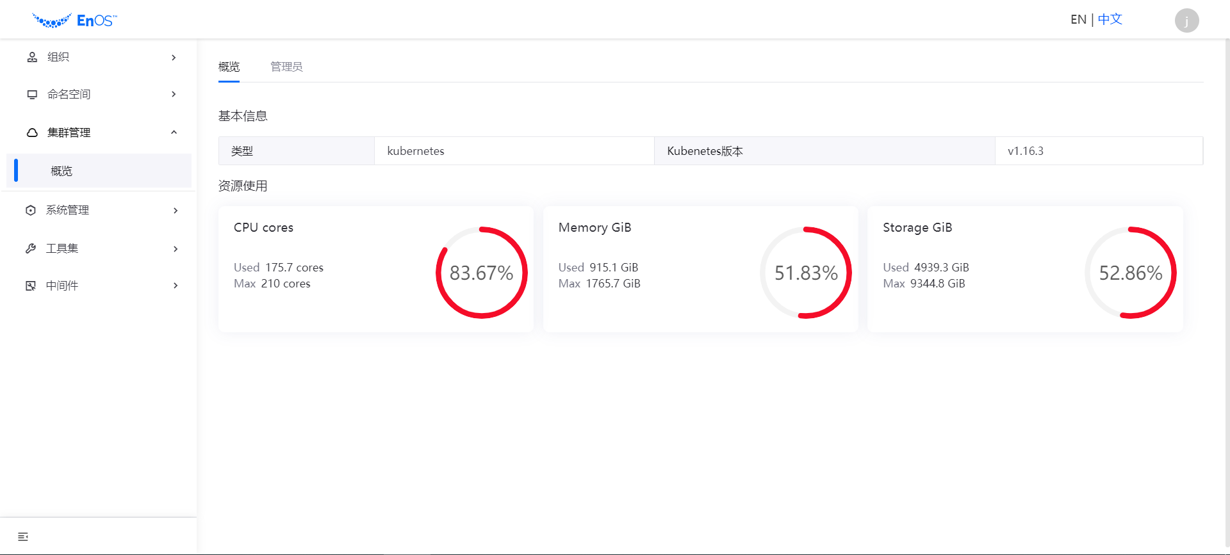The image size is (1230, 555).
Task: Select the 概览 tab at top
Action: [x=229, y=67]
